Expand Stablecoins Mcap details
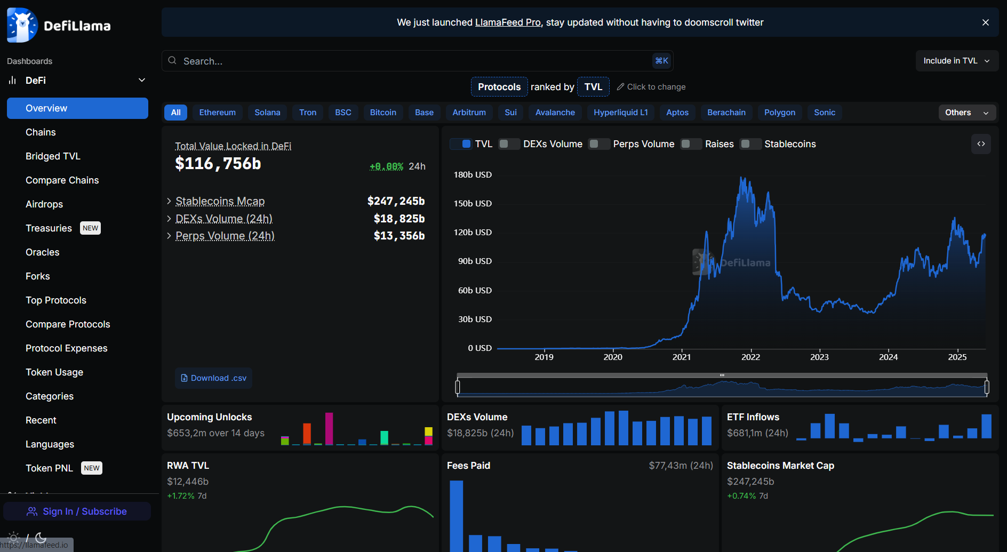The image size is (1007, 552). (x=169, y=201)
